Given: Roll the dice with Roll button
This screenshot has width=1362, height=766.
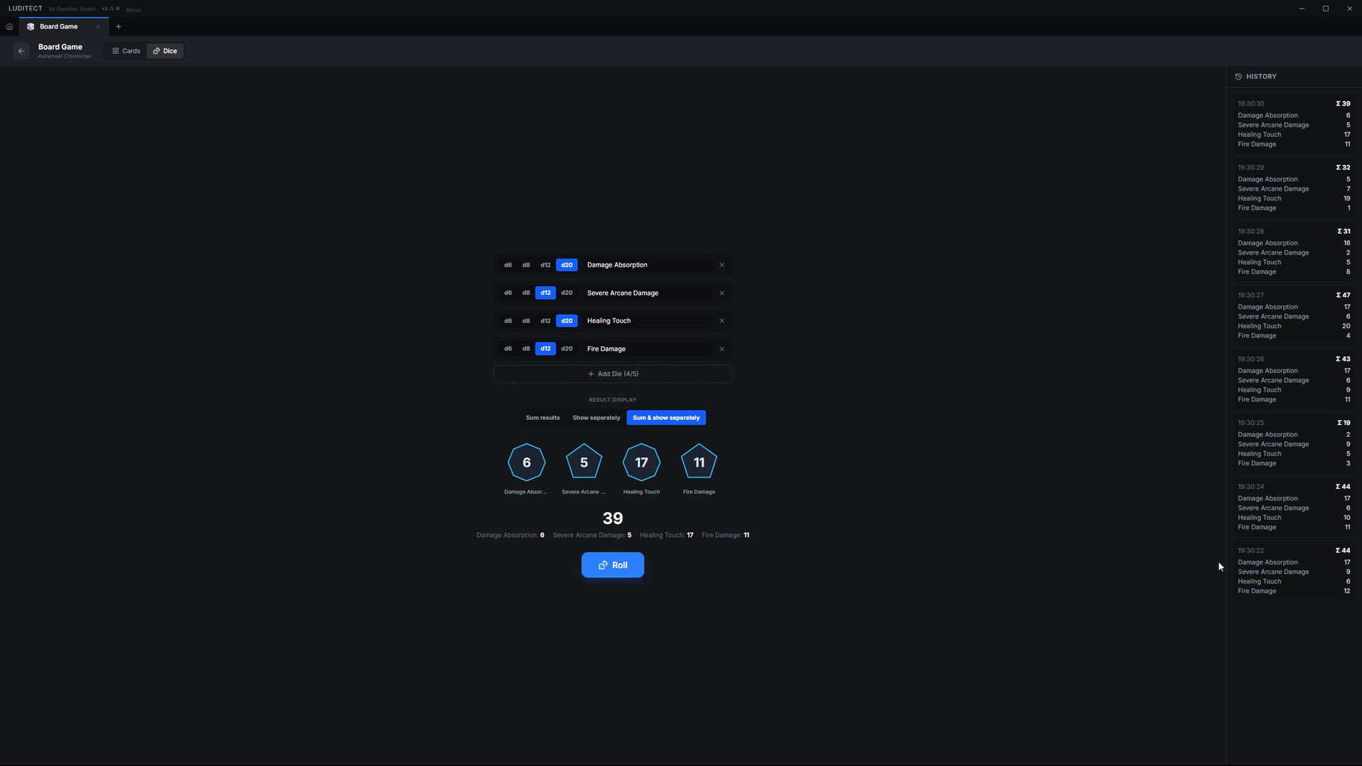Looking at the screenshot, I should coord(613,565).
